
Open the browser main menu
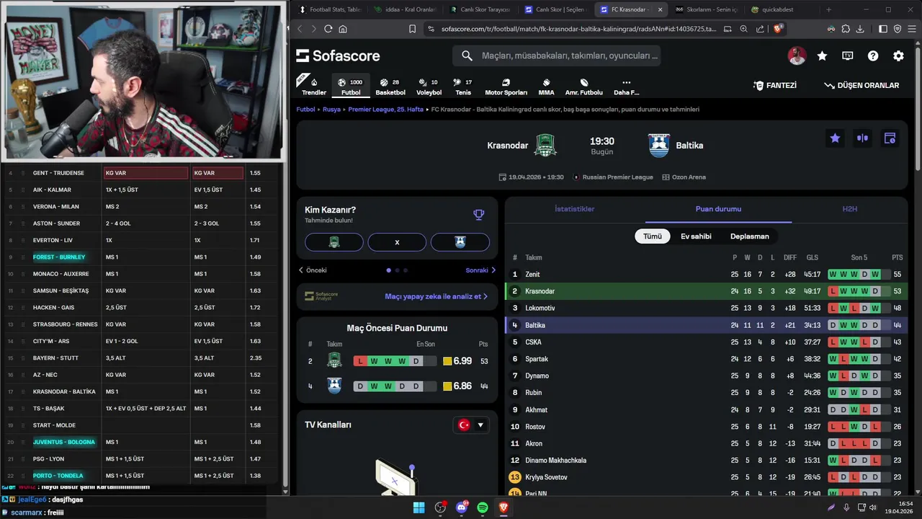[911, 29]
